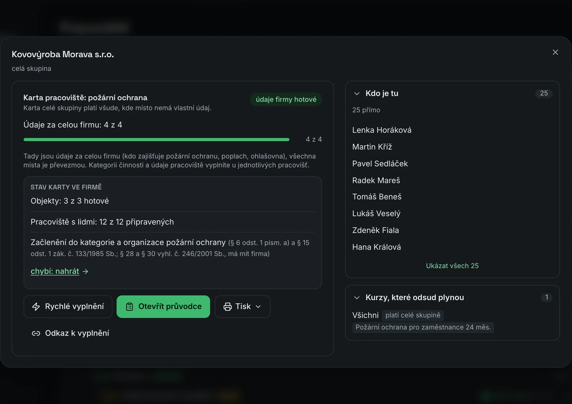Select Hana Králová in the people list

click(376, 247)
